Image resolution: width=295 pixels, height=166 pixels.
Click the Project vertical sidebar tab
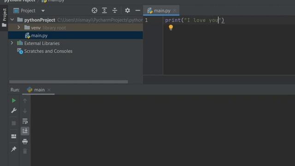pyautogui.click(x=5, y=15)
